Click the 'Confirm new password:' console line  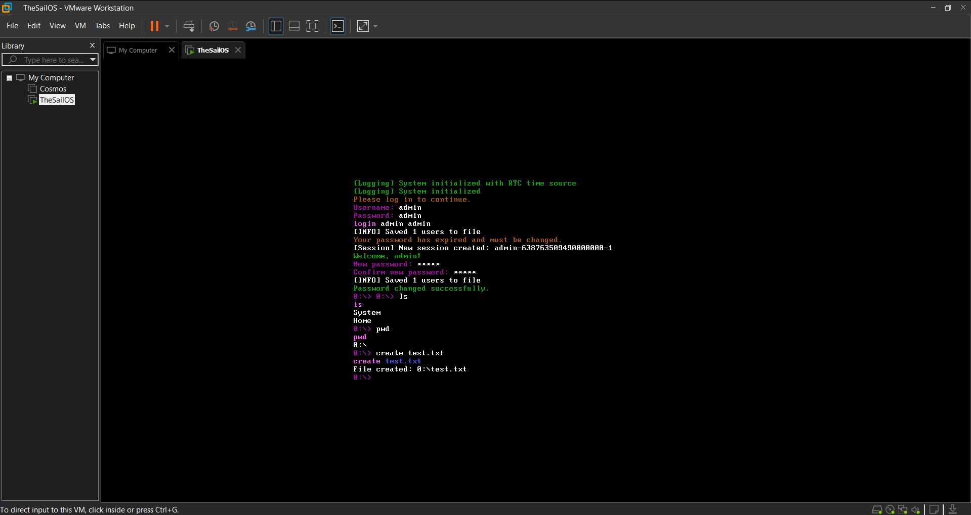414,272
